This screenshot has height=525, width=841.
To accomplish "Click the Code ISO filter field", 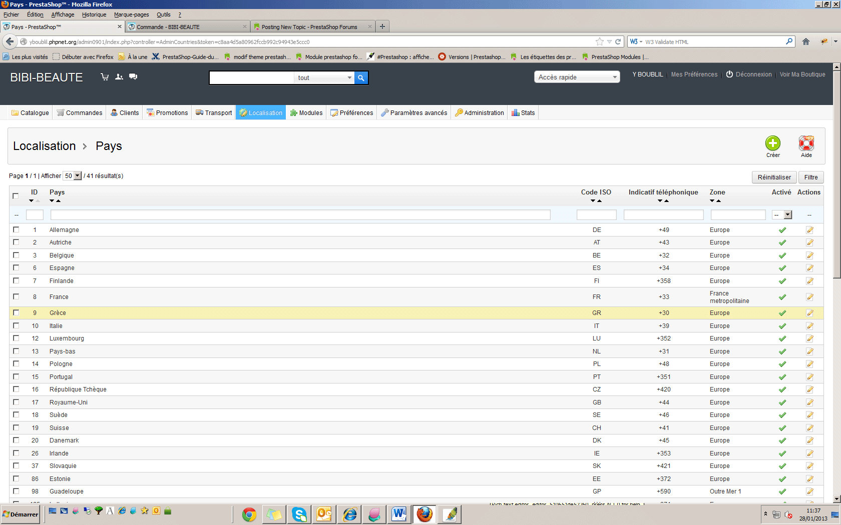I will (597, 214).
